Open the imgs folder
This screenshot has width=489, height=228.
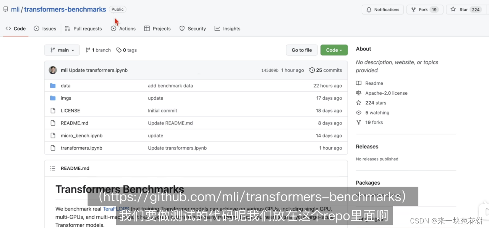(66, 98)
